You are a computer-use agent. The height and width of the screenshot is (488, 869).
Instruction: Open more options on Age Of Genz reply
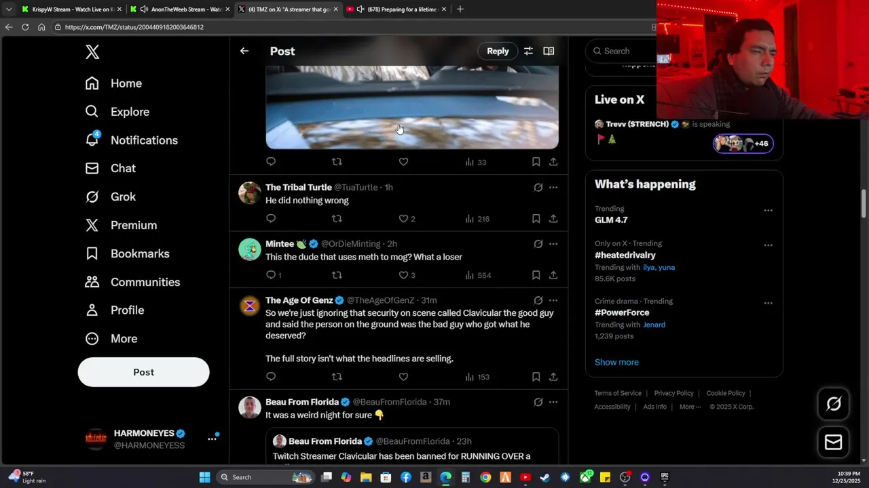(x=553, y=300)
